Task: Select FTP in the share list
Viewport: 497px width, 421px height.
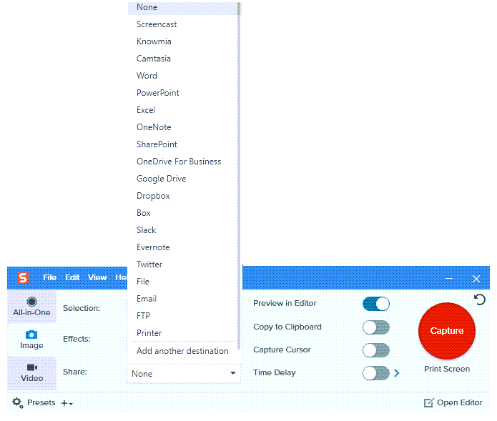Action: pos(182,315)
